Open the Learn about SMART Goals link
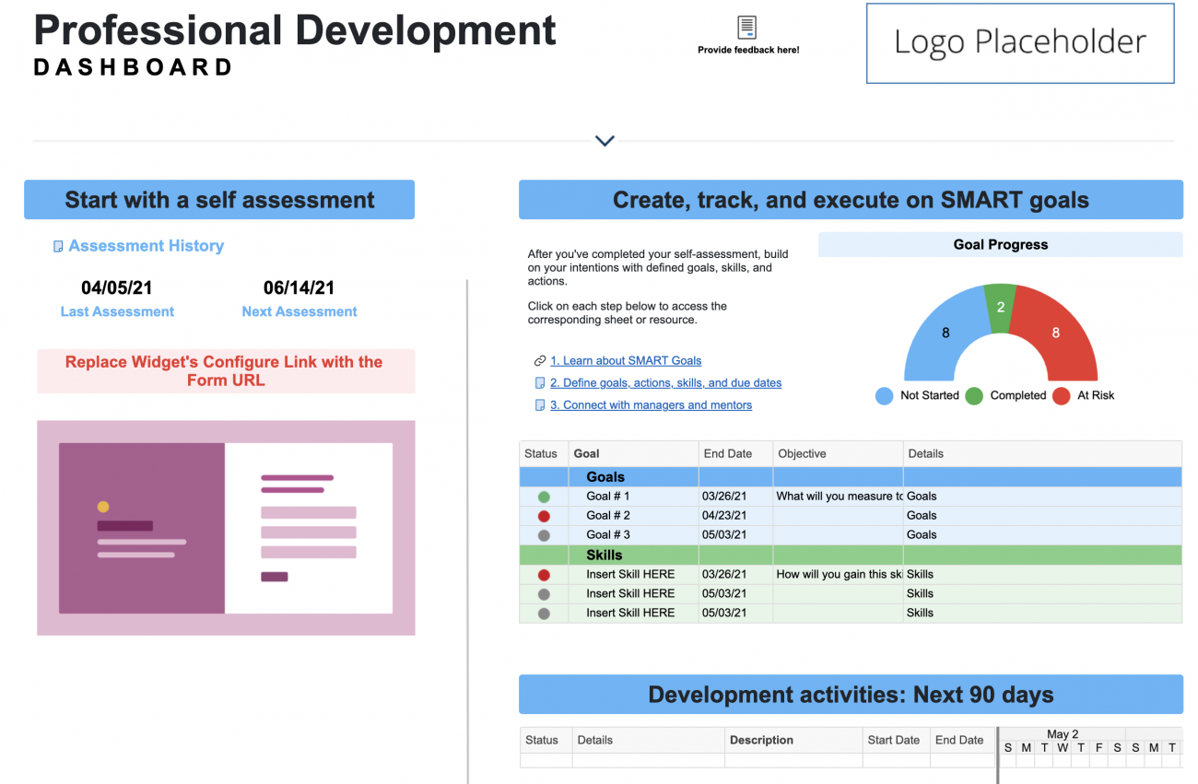Image resolution: width=1198 pixels, height=784 pixels. coord(626,360)
